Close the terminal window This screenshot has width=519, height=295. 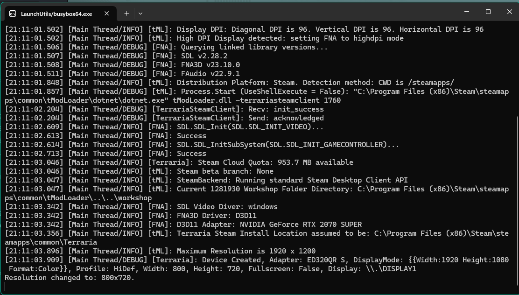click(509, 12)
